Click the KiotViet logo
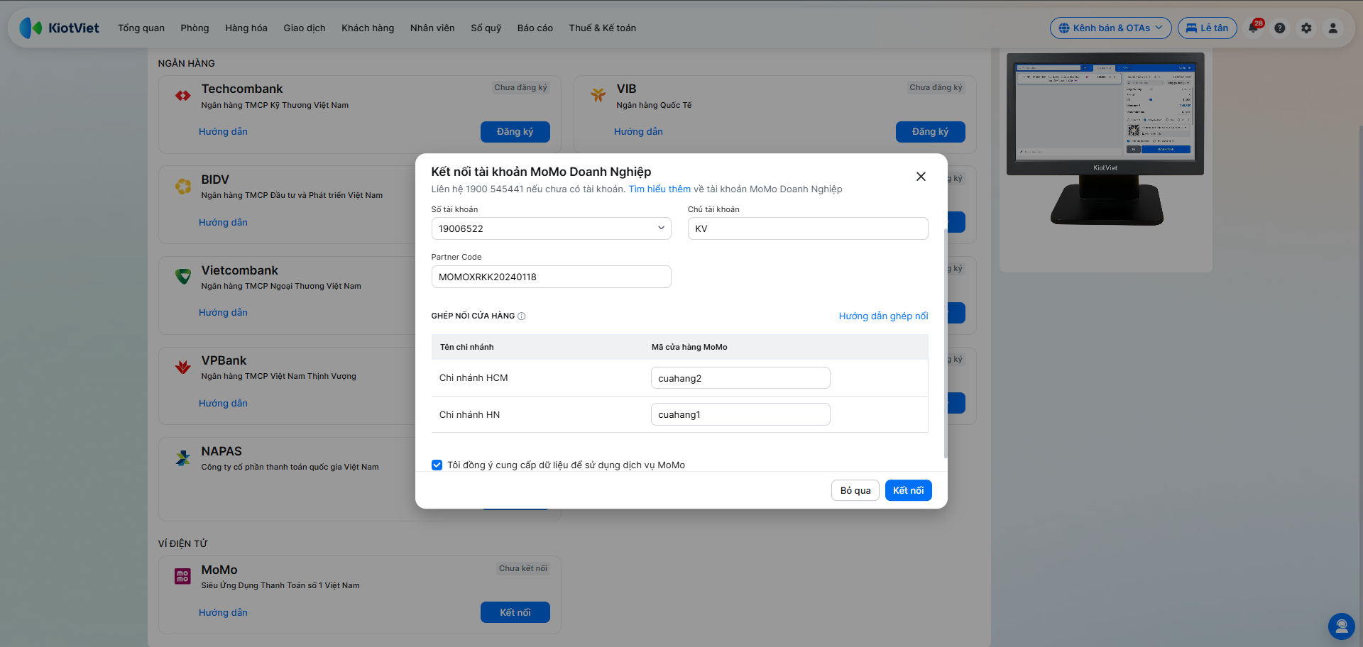 pyautogui.click(x=60, y=28)
